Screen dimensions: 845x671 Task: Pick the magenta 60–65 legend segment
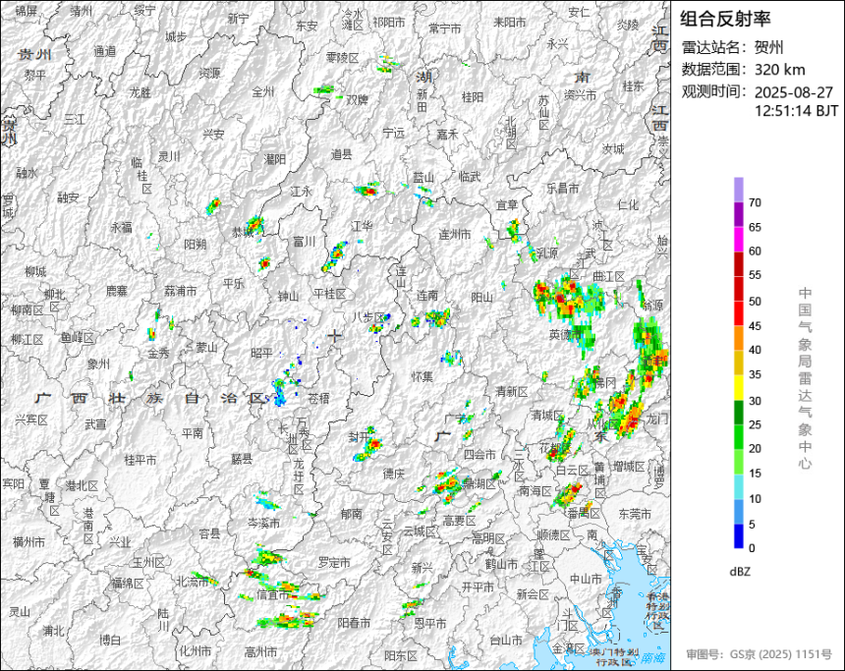739,240
